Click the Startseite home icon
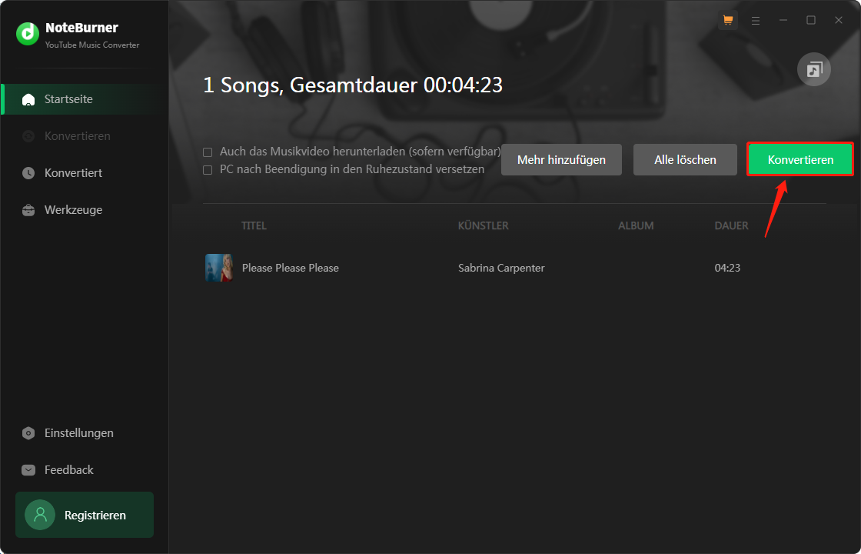This screenshot has height=554, width=861. 28,99
